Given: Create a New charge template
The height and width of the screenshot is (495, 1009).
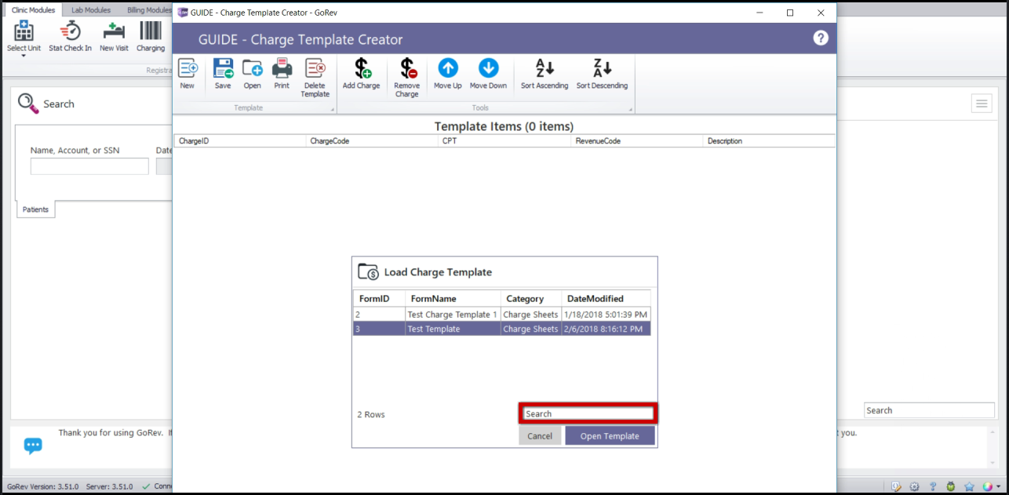Looking at the screenshot, I should [x=188, y=74].
